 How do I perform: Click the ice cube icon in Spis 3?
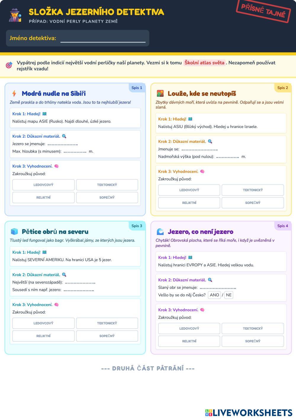click(x=14, y=232)
